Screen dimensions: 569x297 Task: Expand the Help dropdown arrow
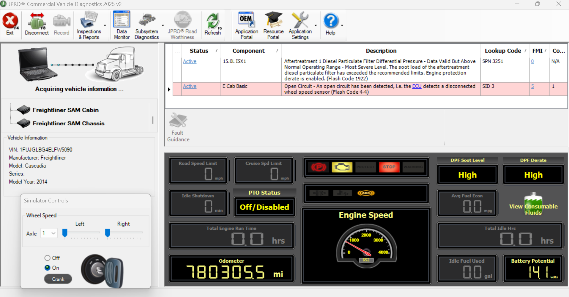pyautogui.click(x=342, y=25)
